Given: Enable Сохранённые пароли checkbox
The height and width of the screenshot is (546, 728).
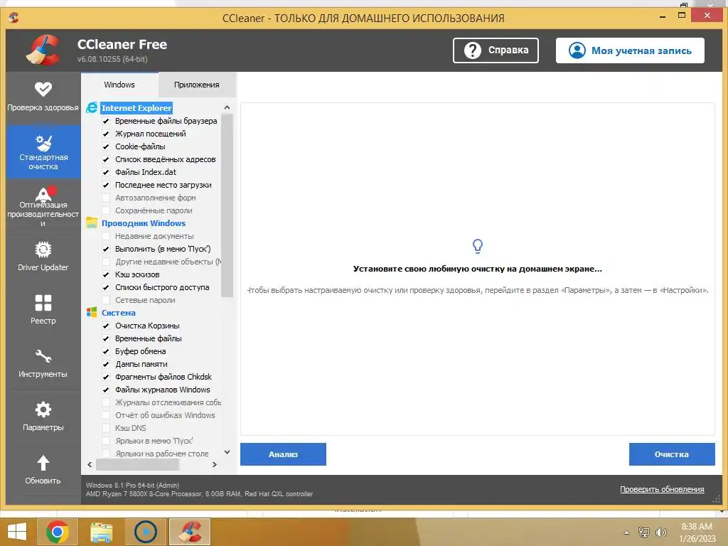Looking at the screenshot, I should tap(106, 210).
